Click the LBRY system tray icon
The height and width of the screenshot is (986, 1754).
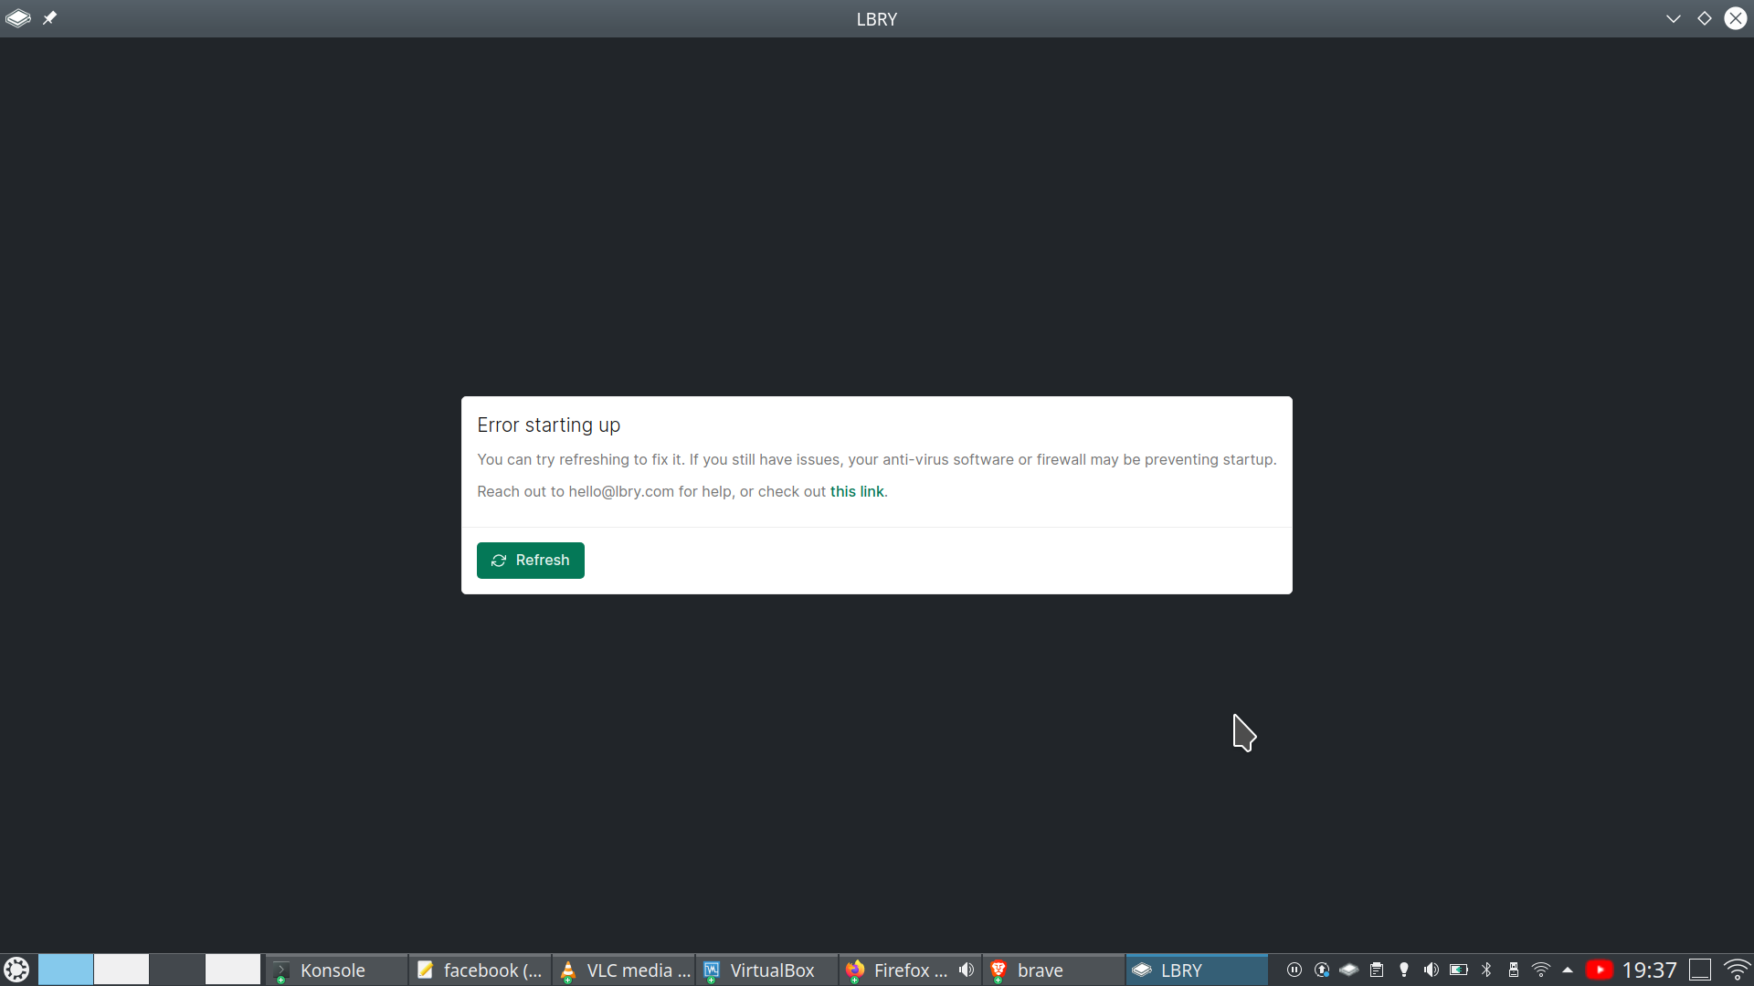pyautogui.click(x=1349, y=970)
